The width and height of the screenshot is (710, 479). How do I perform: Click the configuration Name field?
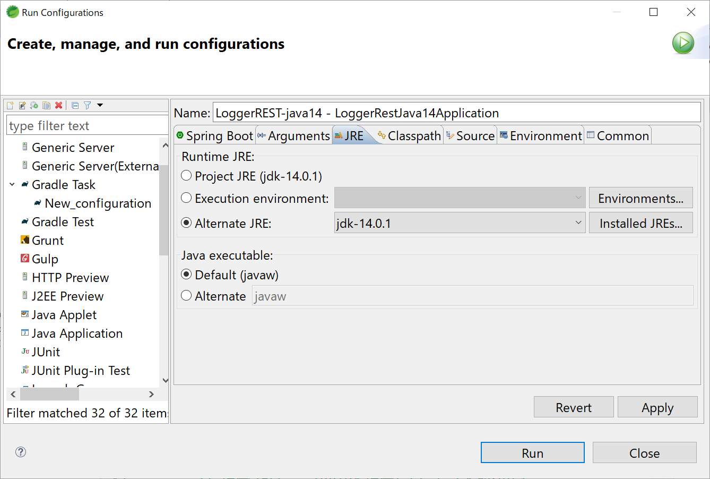[457, 113]
